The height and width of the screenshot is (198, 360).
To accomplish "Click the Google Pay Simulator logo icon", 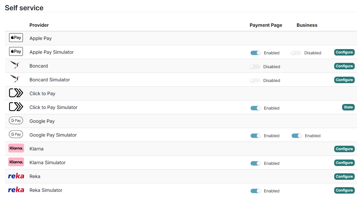I will (x=16, y=135).
